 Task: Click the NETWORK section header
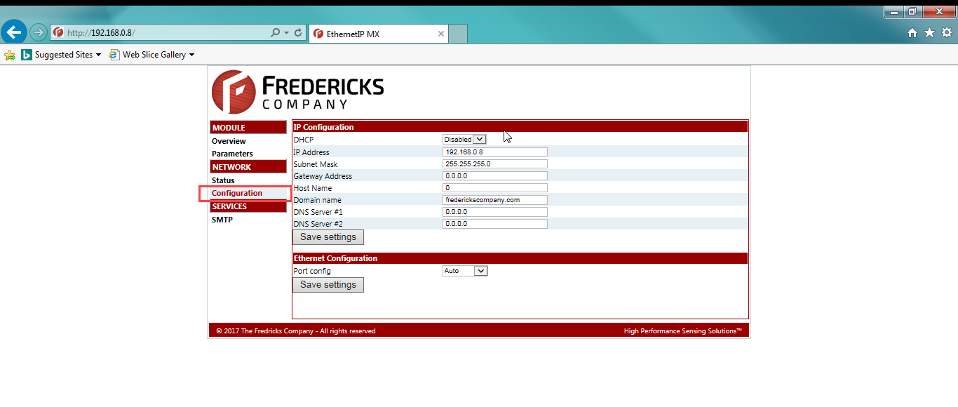[x=248, y=167]
